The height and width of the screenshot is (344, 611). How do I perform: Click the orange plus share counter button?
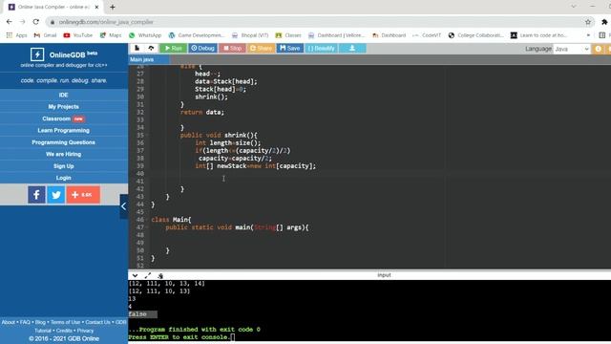pos(83,195)
